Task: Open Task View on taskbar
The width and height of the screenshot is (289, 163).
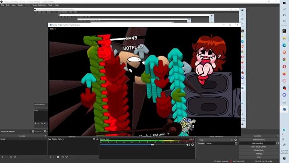Action: [284, 21]
